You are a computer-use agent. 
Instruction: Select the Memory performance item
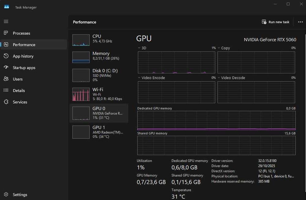[99, 57]
